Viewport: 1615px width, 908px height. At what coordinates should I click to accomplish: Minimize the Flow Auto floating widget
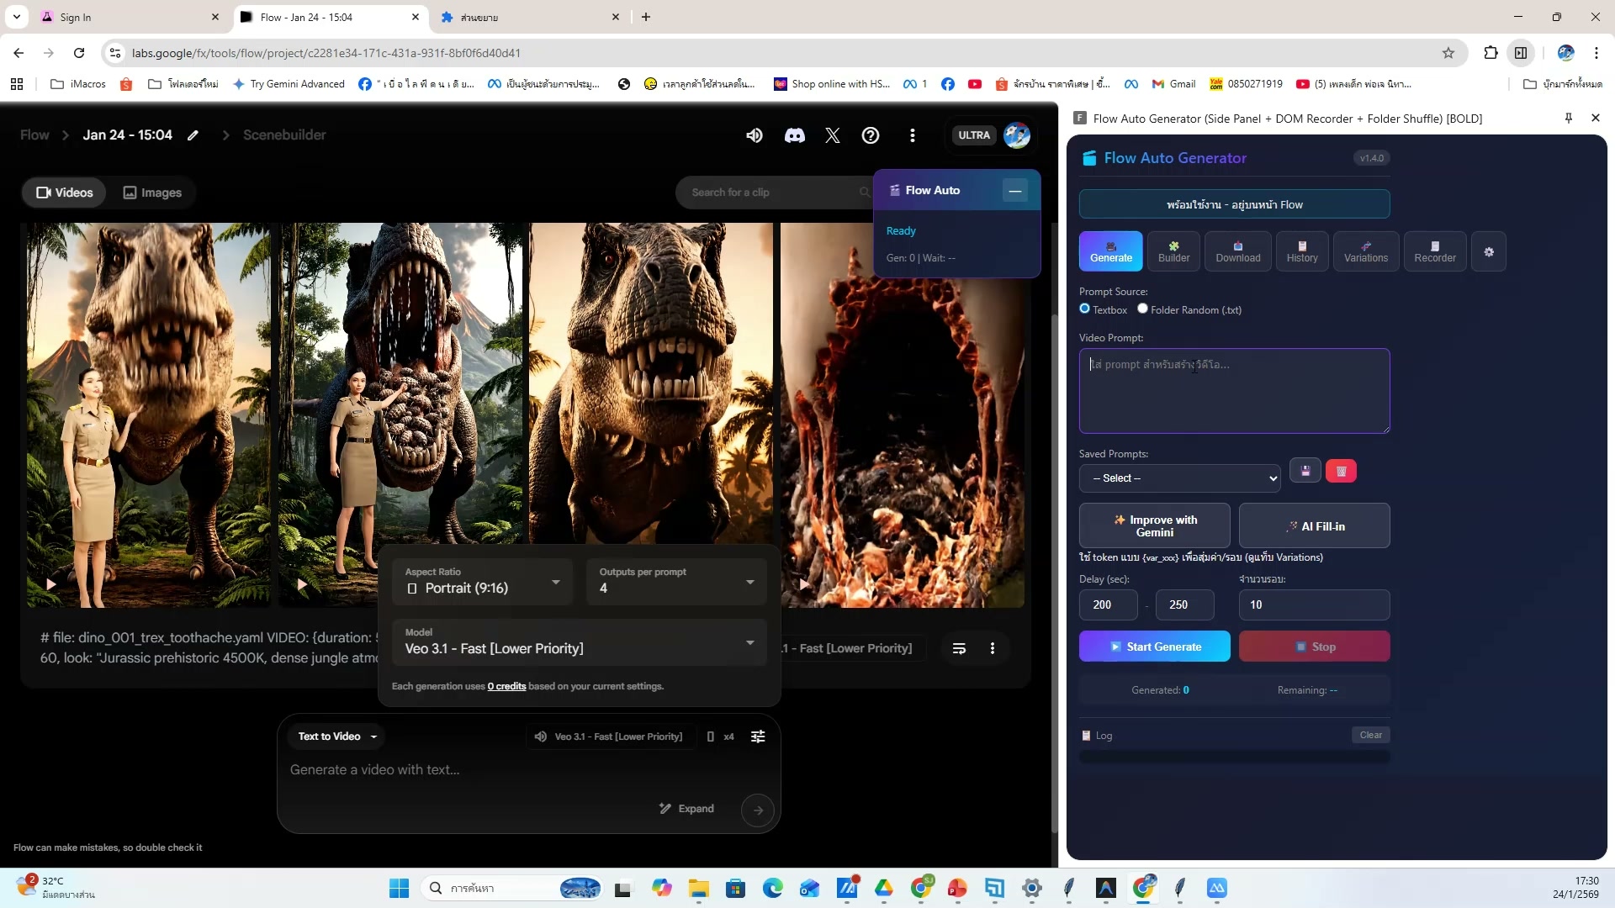(1015, 191)
